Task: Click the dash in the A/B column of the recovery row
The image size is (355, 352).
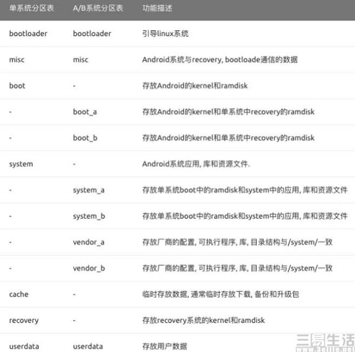Action: tap(75, 321)
